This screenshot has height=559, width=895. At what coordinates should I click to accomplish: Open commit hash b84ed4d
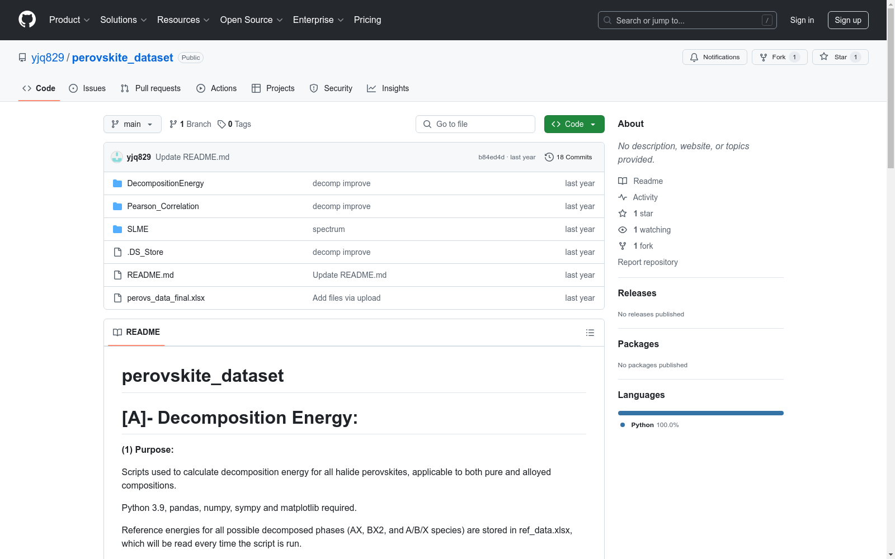click(x=491, y=157)
